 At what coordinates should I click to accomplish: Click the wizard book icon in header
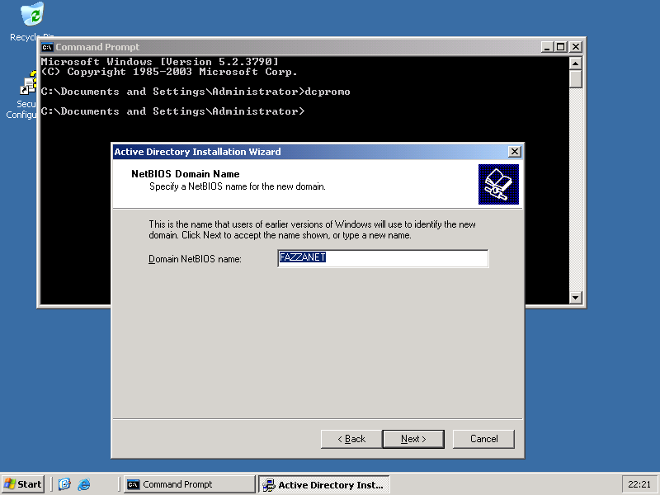click(x=498, y=184)
